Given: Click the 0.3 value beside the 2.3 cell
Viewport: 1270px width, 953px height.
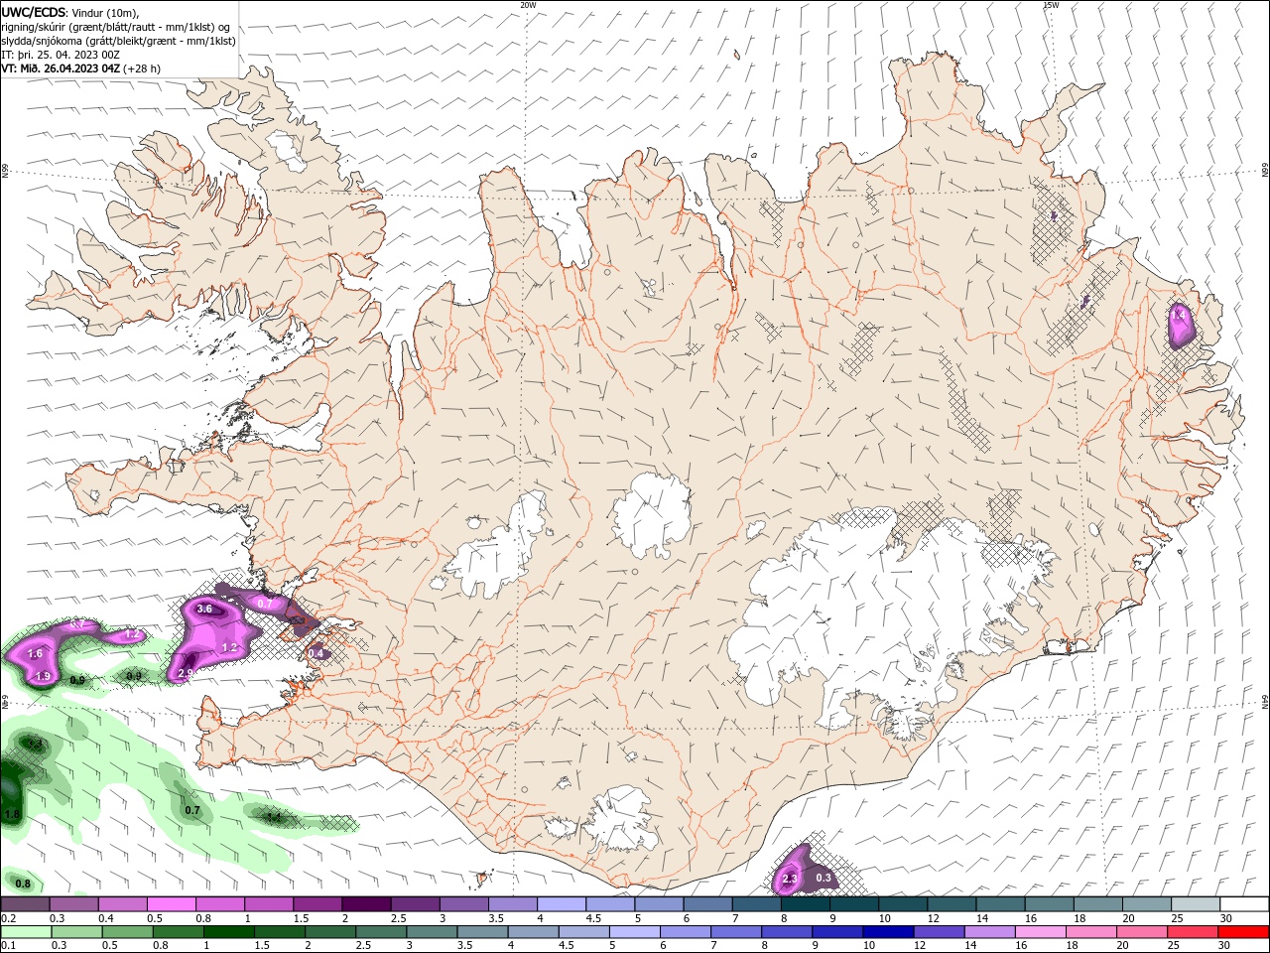Looking at the screenshot, I should 823,878.
